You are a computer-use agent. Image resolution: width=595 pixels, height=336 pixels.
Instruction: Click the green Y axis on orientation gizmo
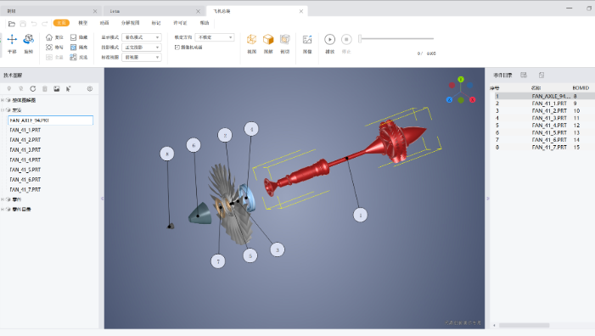461,79
